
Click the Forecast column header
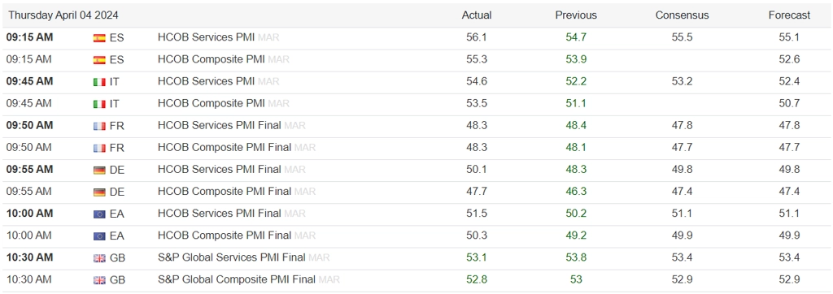(x=789, y=15)
